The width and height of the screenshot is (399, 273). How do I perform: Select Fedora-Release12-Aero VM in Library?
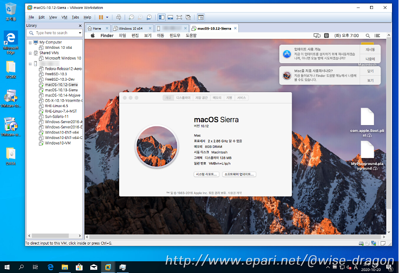[63, 69]
